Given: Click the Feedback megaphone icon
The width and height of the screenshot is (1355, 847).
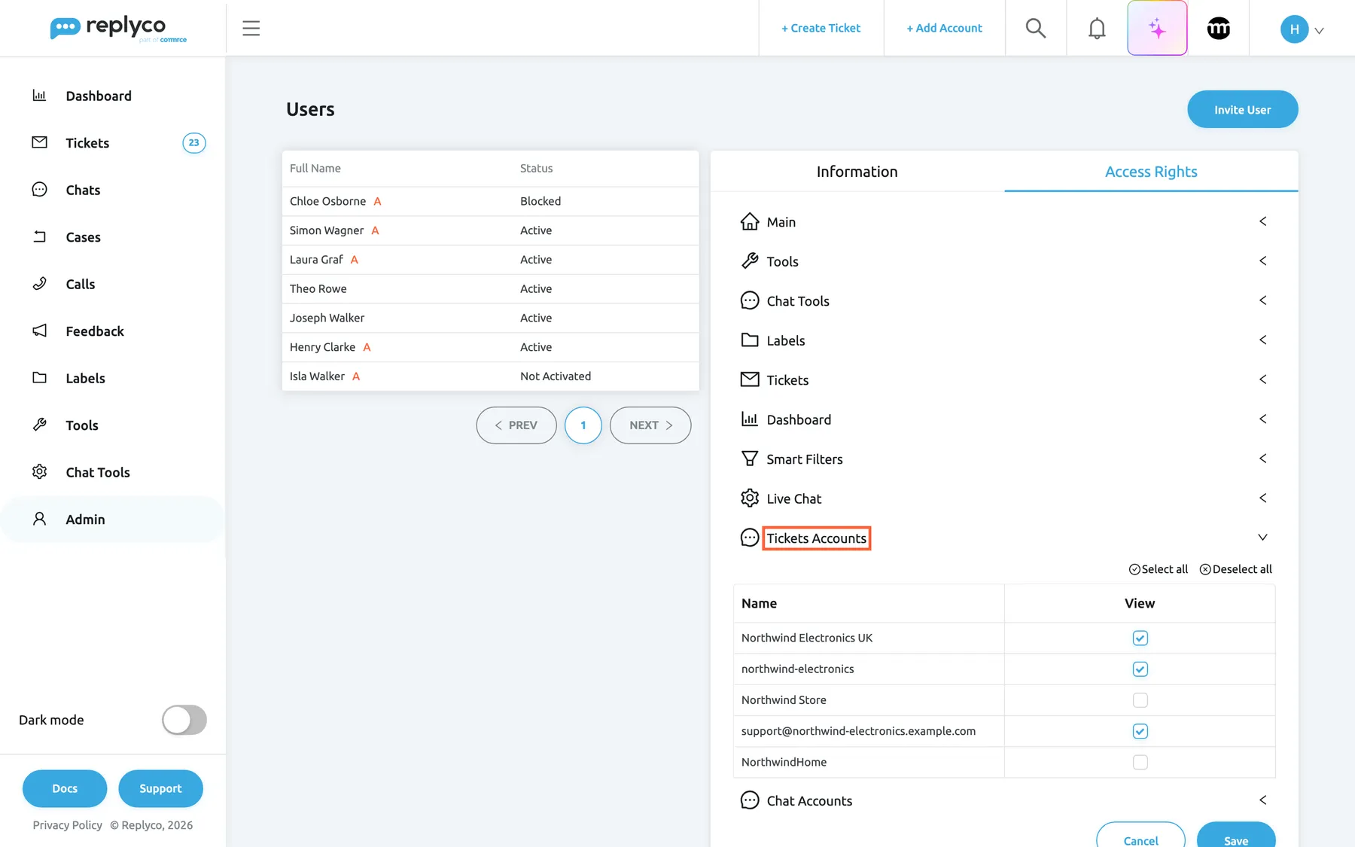Looking at the screenshot, I should tap(39, 331).
